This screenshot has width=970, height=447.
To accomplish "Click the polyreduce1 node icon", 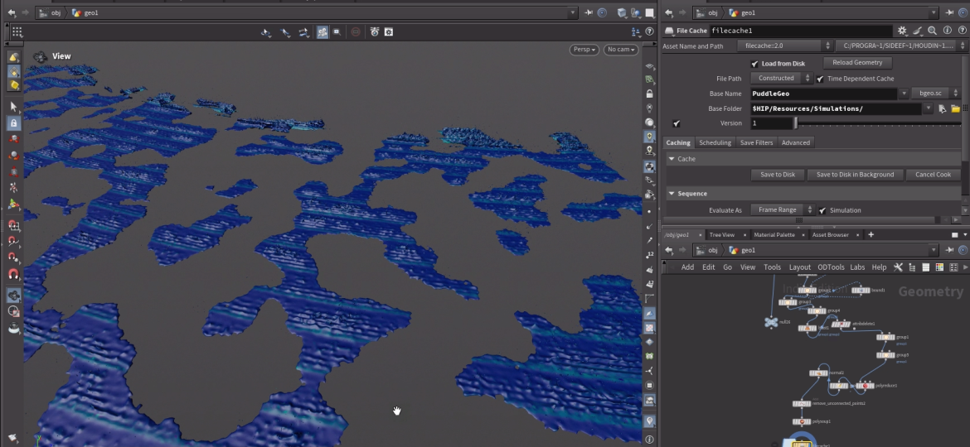I will coord(865,386).
